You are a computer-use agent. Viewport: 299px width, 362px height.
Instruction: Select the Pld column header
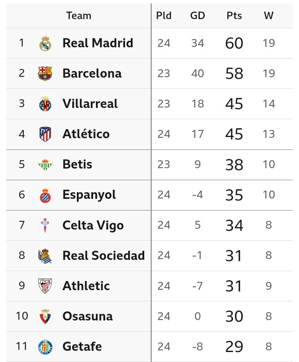point(164,16)
